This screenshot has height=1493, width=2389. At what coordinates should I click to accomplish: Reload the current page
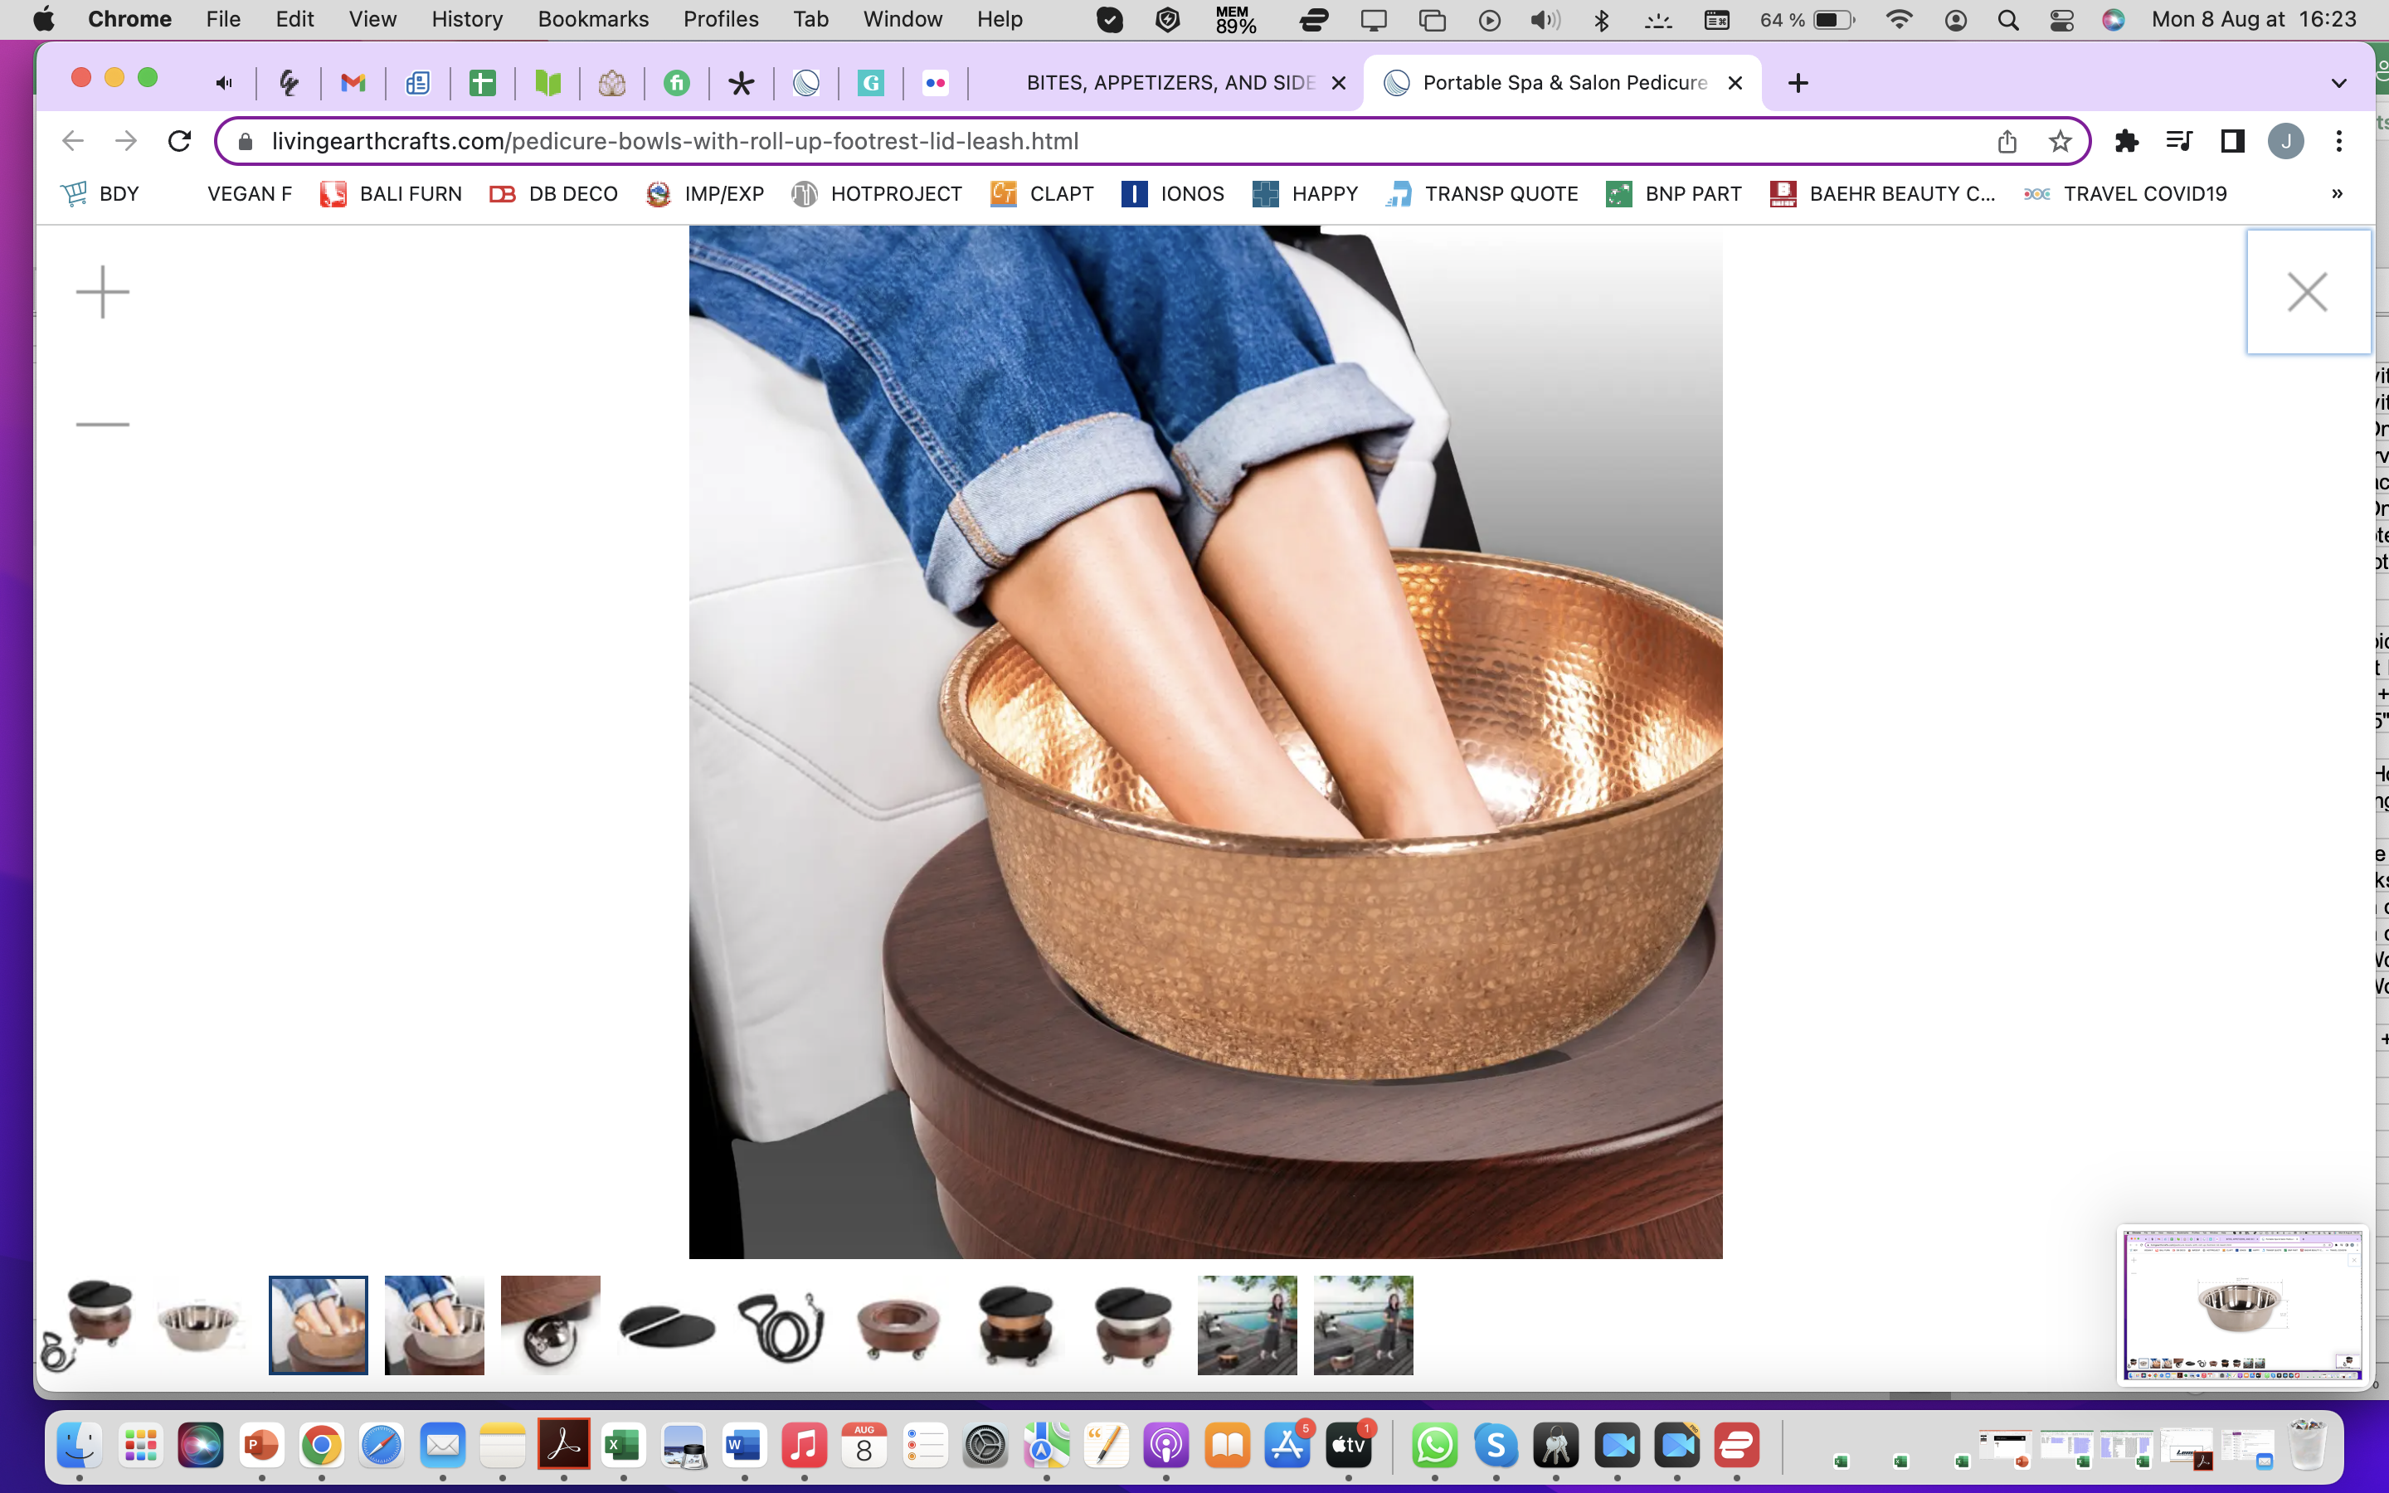[x=178, y=141]
